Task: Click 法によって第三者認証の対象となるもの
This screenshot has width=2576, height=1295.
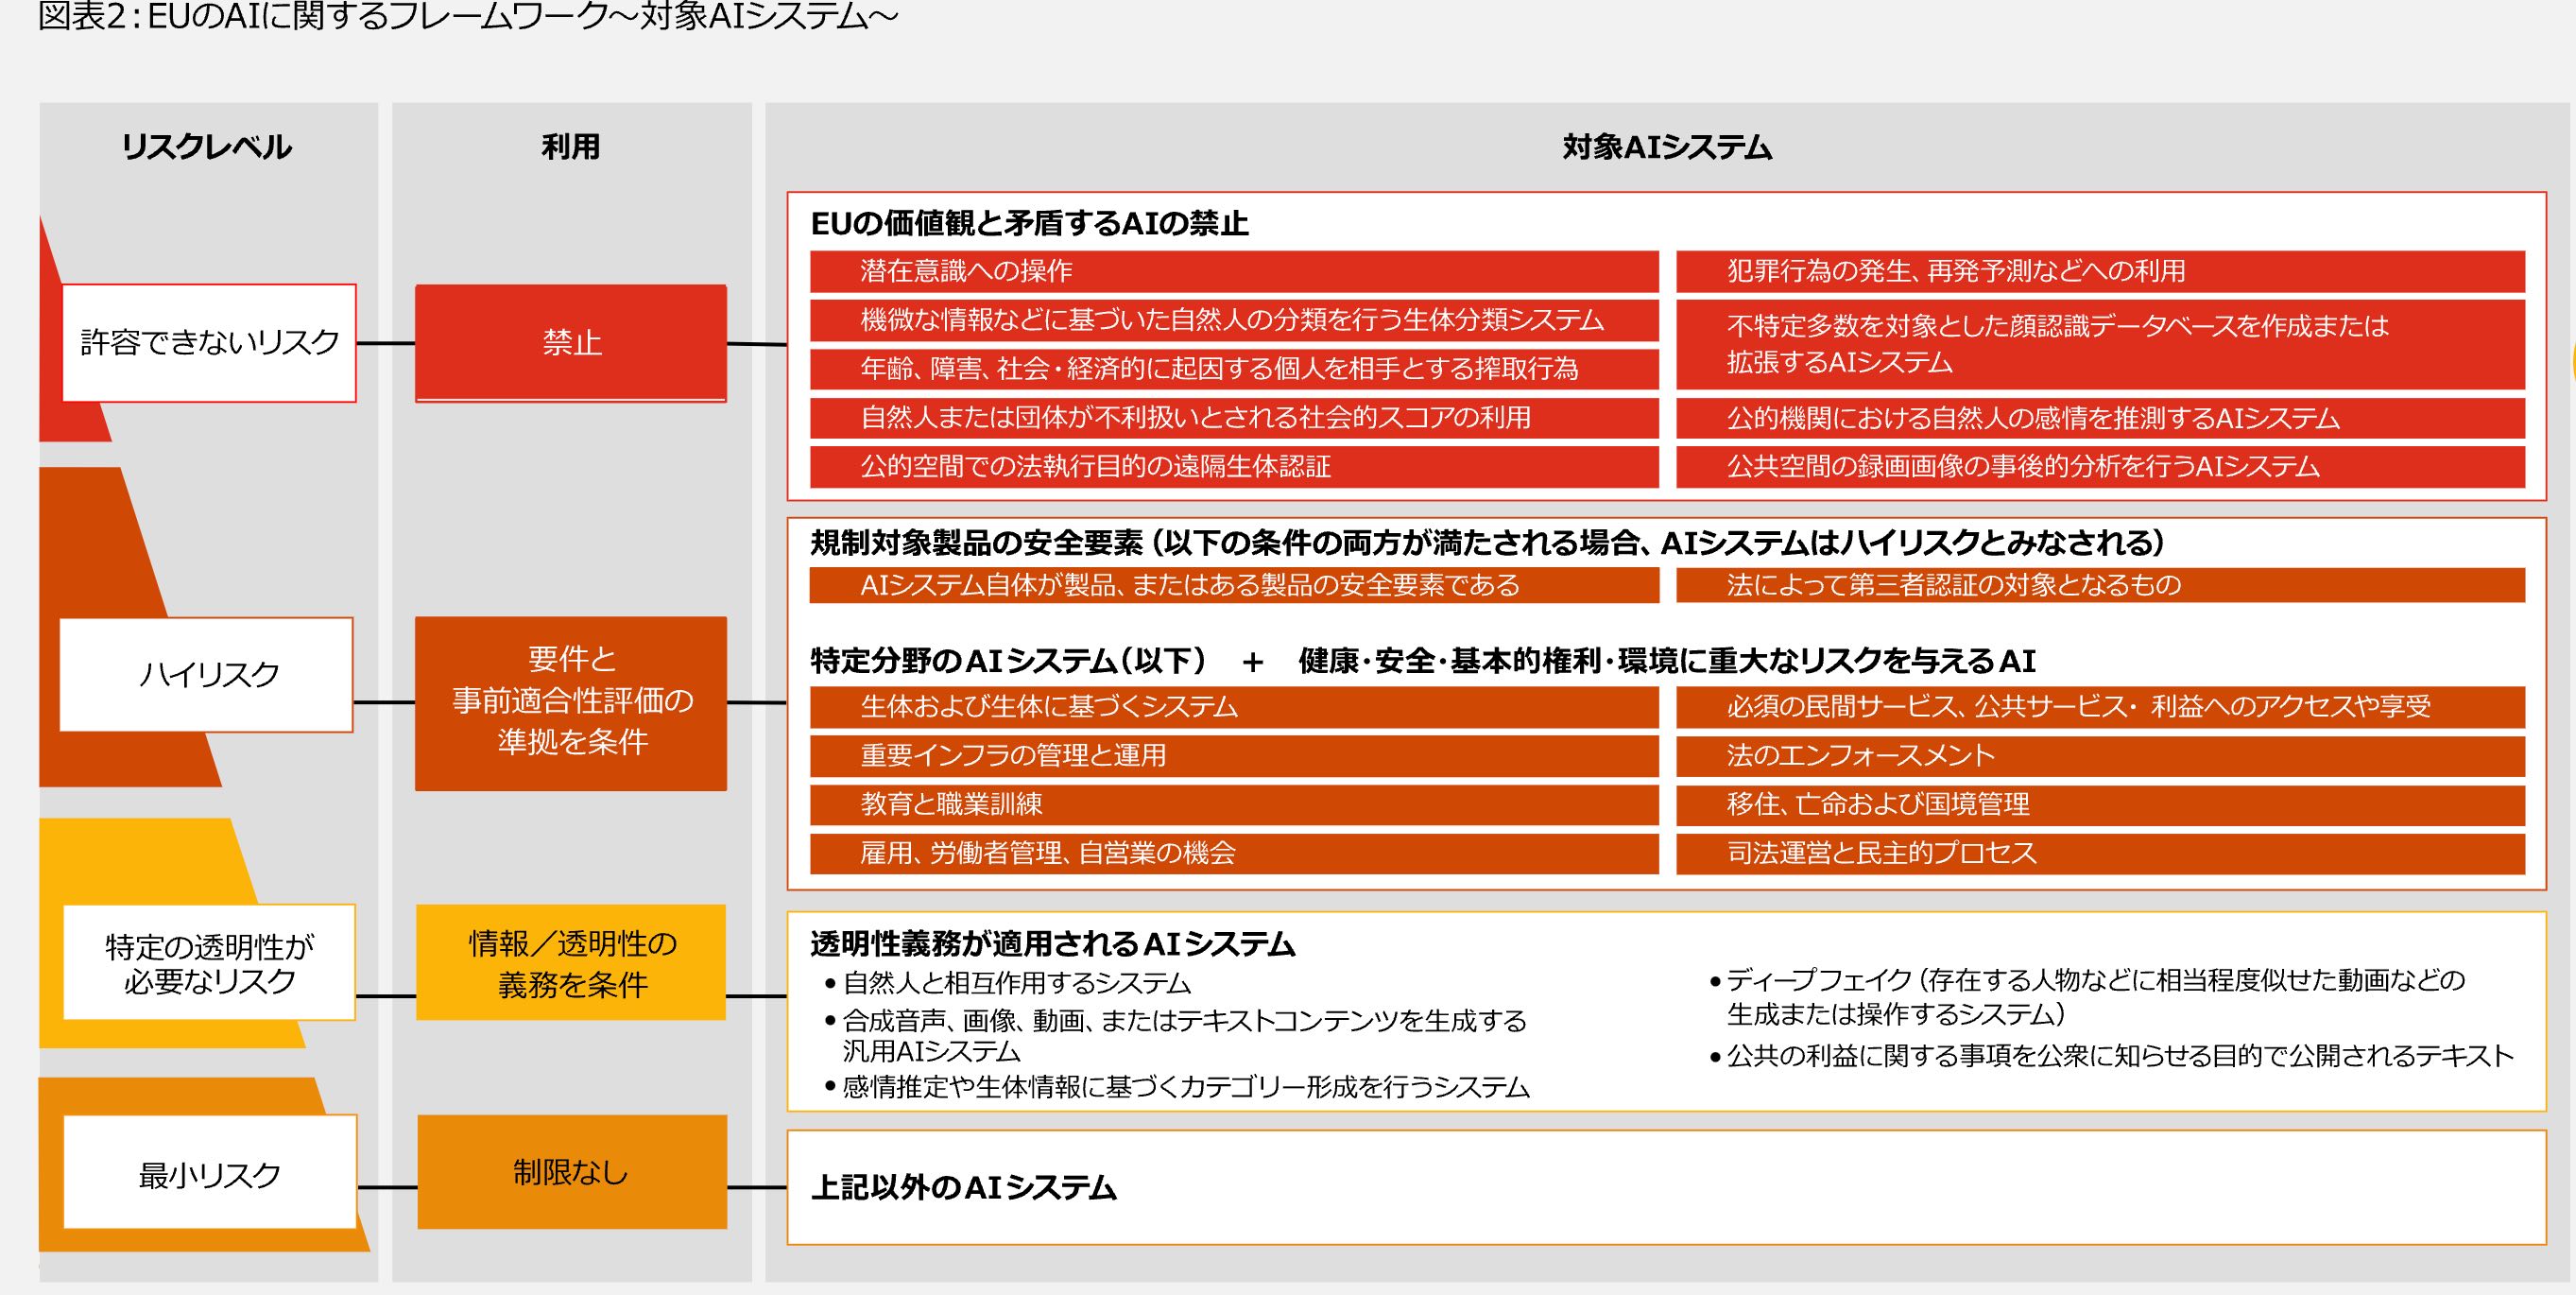Action: coord(2101,585)
